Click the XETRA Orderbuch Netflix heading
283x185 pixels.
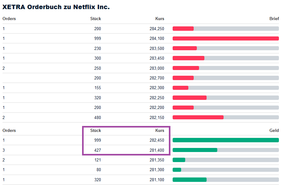tap(56, 7)
